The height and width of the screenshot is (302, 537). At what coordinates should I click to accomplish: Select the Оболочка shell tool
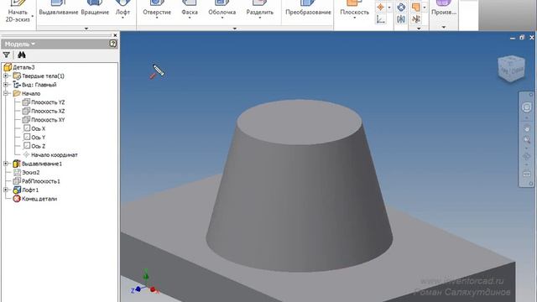(222, 9)
